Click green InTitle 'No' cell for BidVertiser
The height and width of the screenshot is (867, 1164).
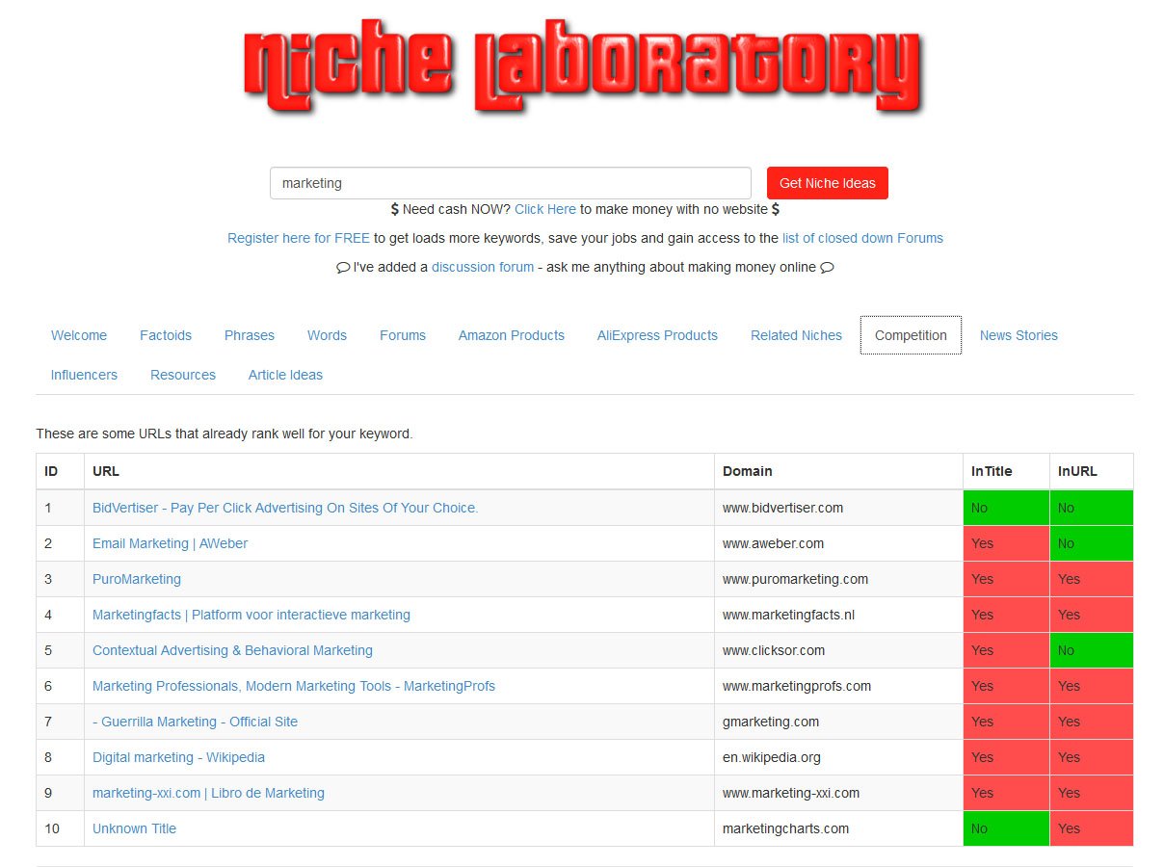click(1006, 508)
